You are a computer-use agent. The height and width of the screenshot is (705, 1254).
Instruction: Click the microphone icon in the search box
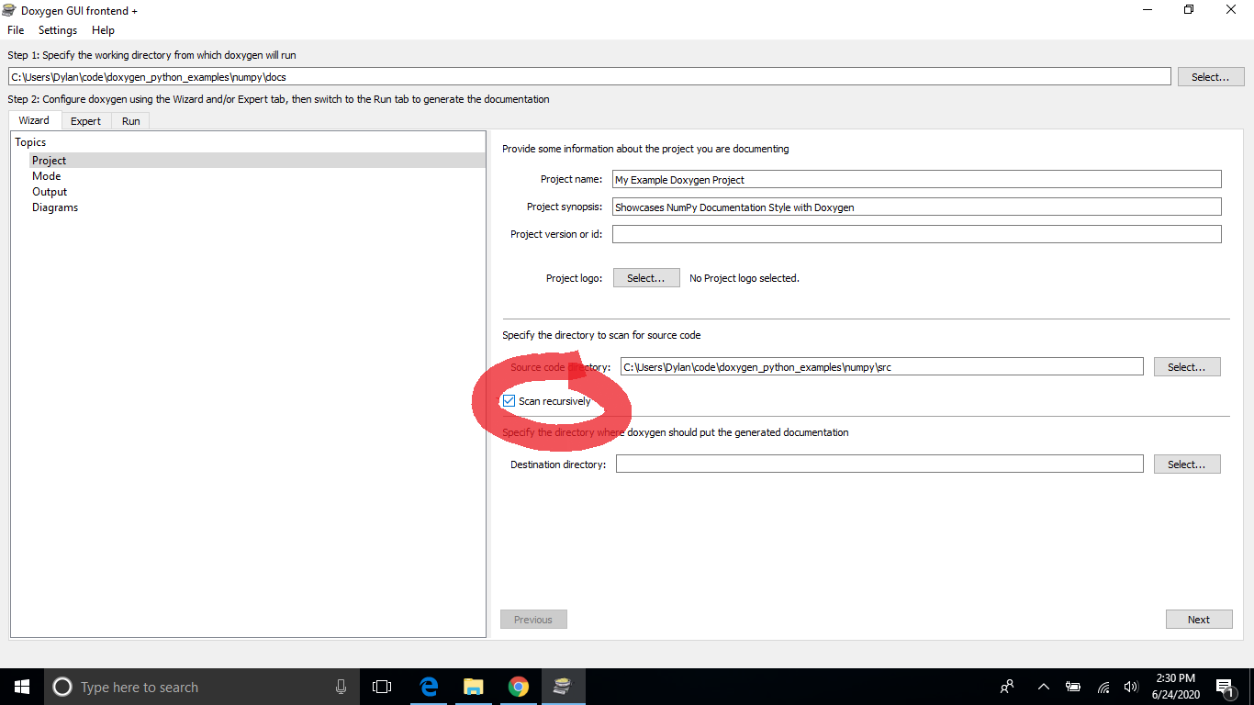point(341,687)
